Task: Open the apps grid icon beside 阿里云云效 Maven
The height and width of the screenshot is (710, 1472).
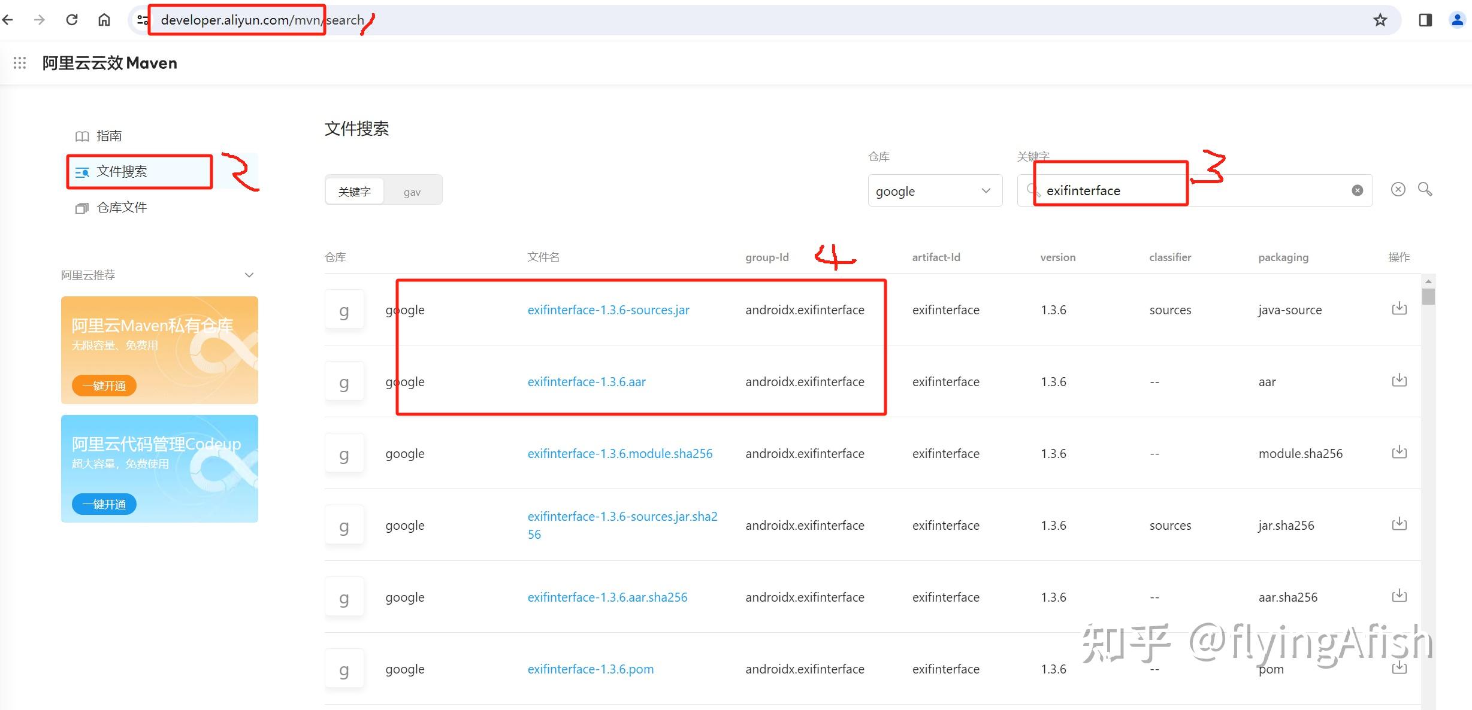Action: 20,62
